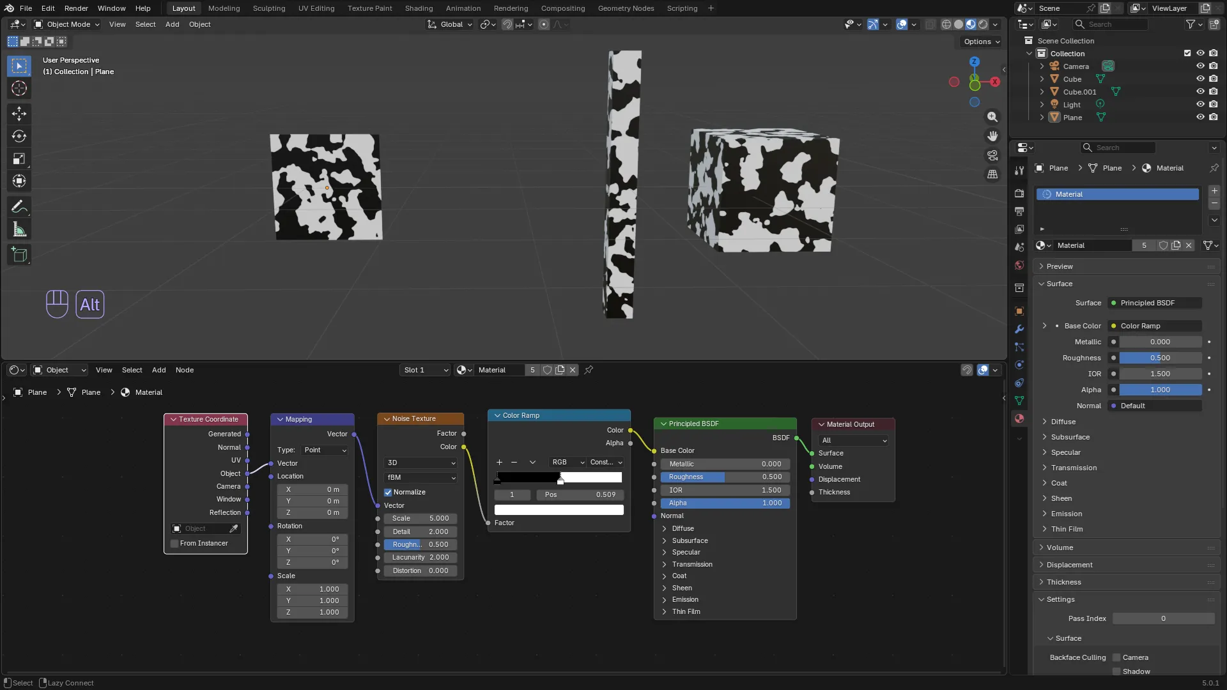Viewport: 1227px width, 690px height.
Task: Open the Render menu
Action: [x=76, y=8]
